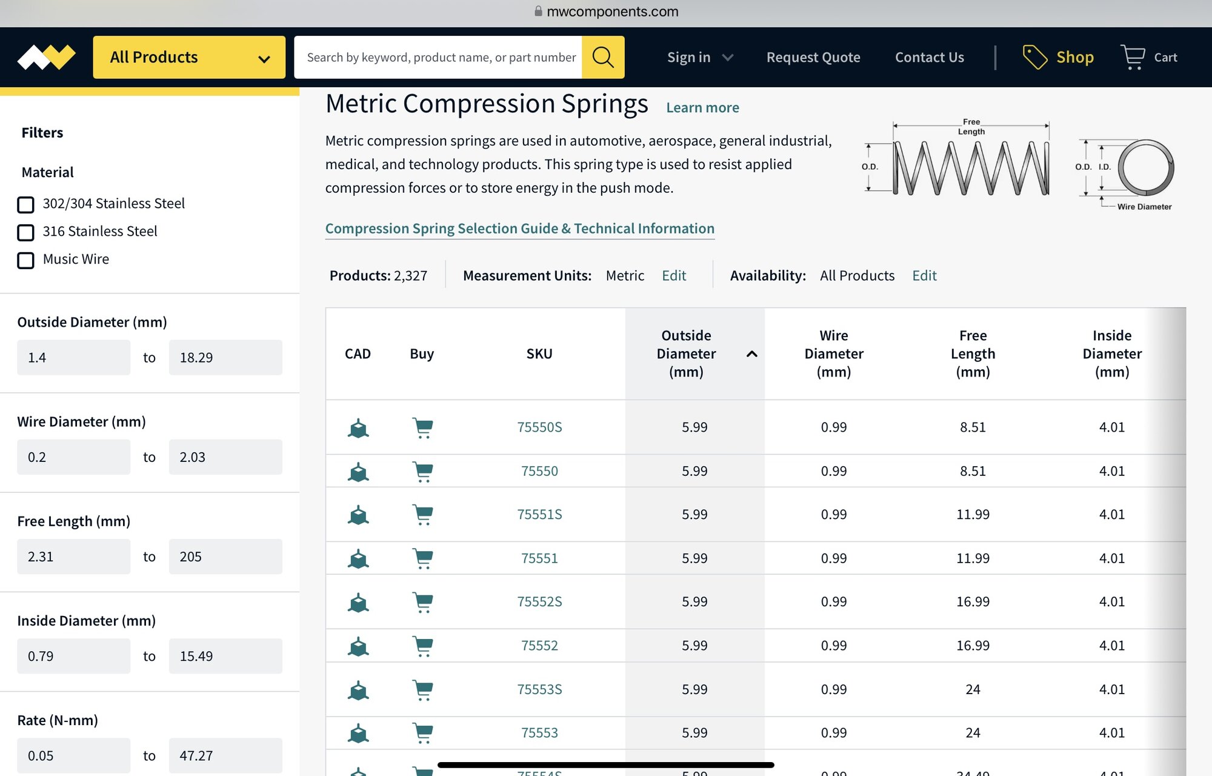Focus the Outside Diameter minimum field
This screenshot has width=1212, height=776.
click(x=73, y=358)
